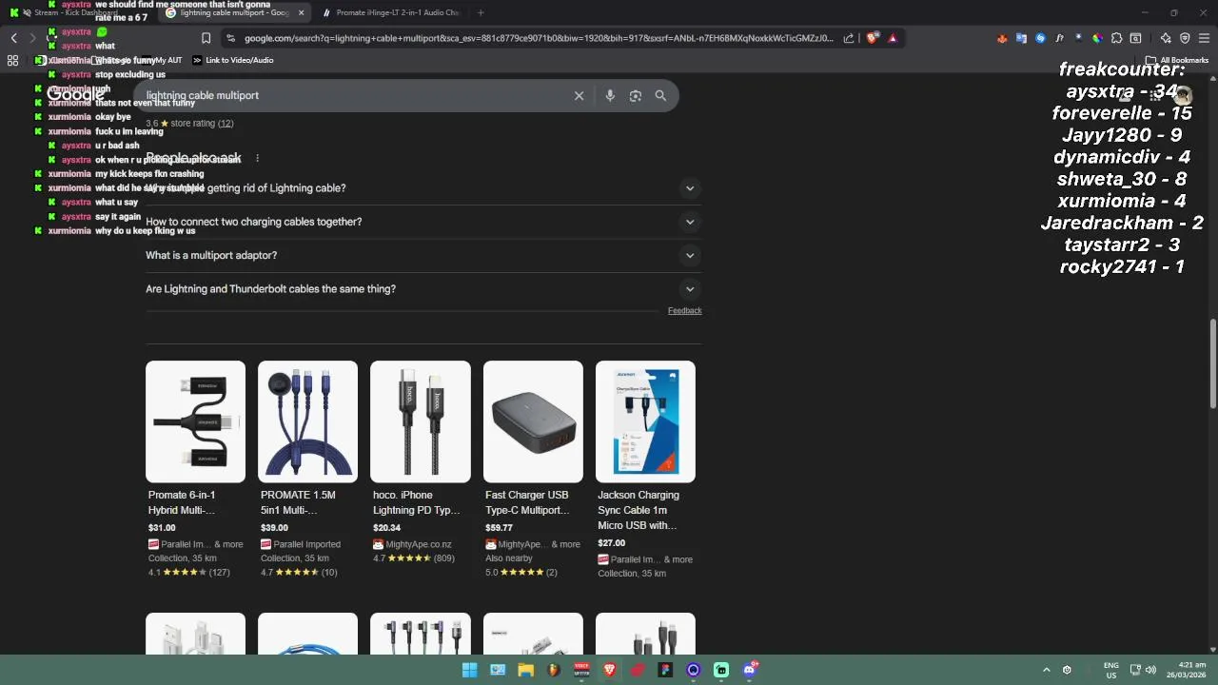View Jackson Charging Sync Cable image
The image size is (1218, 685).
(645, 421)
